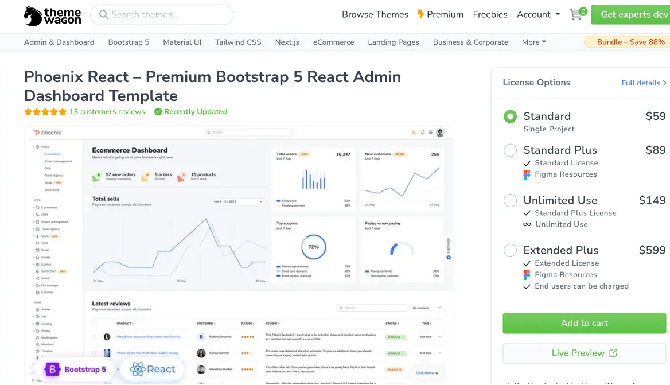Viewport: 670px width, 385px height.
Task: Click the $59 Standard price
Action: click(x=656, y=116)
